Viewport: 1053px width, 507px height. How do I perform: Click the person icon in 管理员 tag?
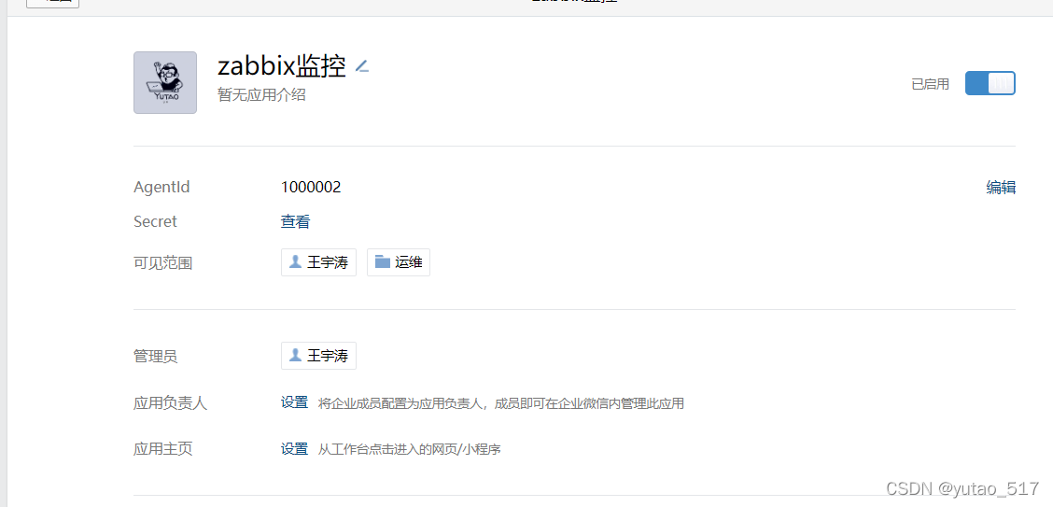tap(295, 355)
